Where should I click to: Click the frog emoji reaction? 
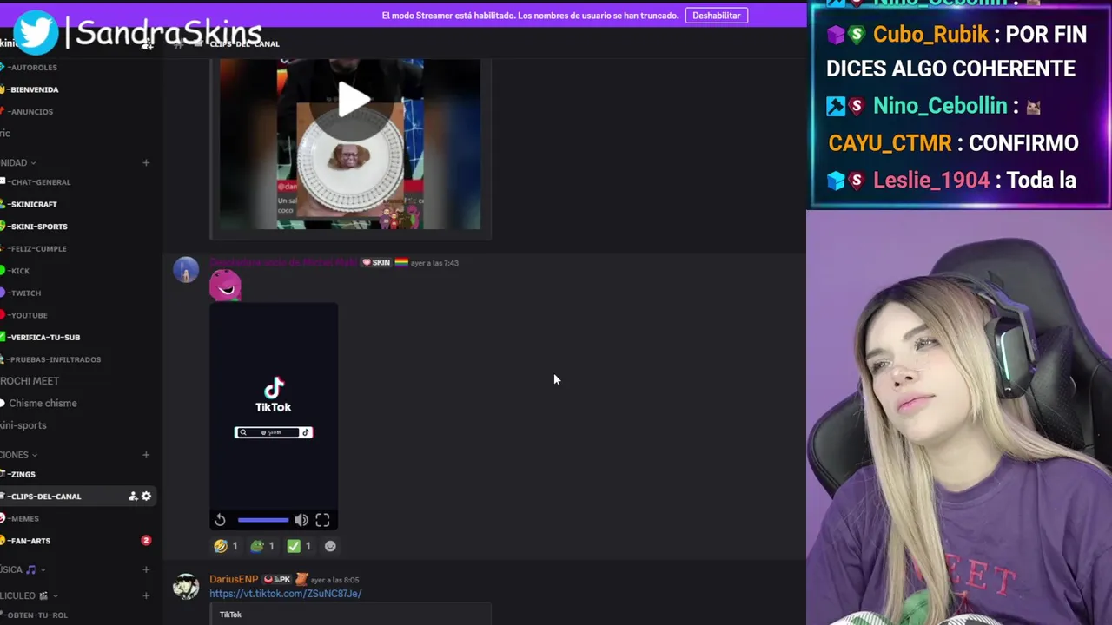pyautogui.click(x=262, y=546)
